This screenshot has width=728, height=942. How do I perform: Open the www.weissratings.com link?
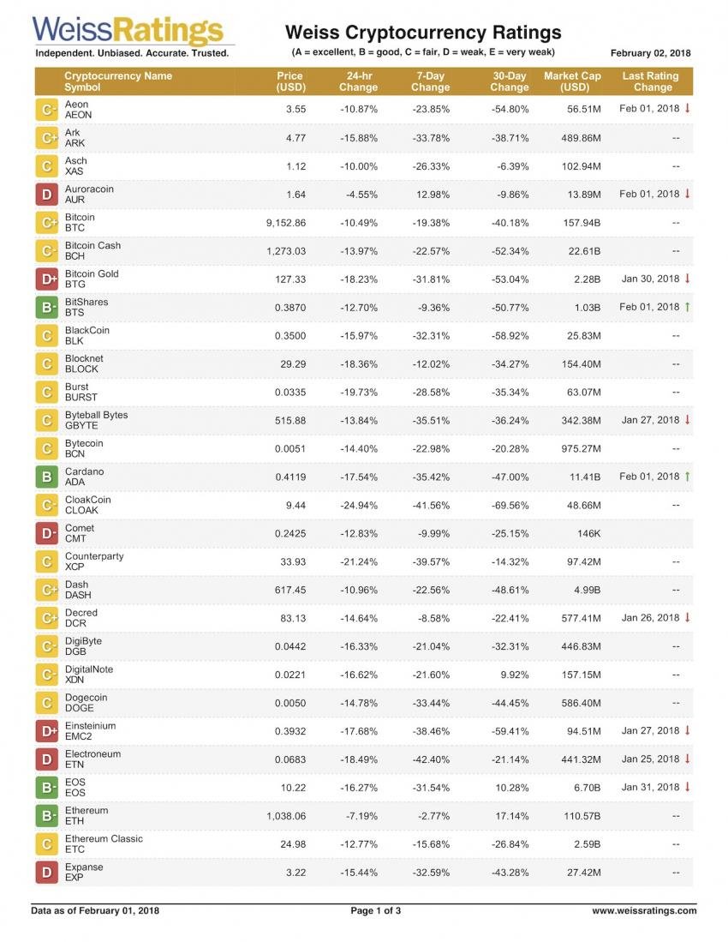pyautogui.click(x=644, y=910)
